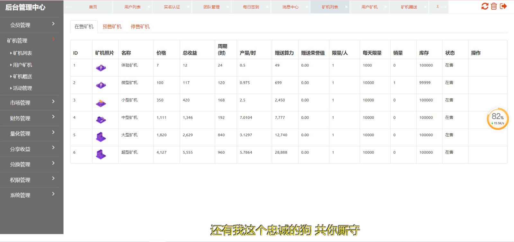Open 活动管理 in the sidebar submenu

[22, 88]
